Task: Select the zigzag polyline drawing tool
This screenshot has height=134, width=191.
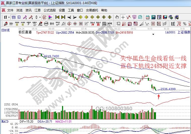Action: (x=129, y=17)
